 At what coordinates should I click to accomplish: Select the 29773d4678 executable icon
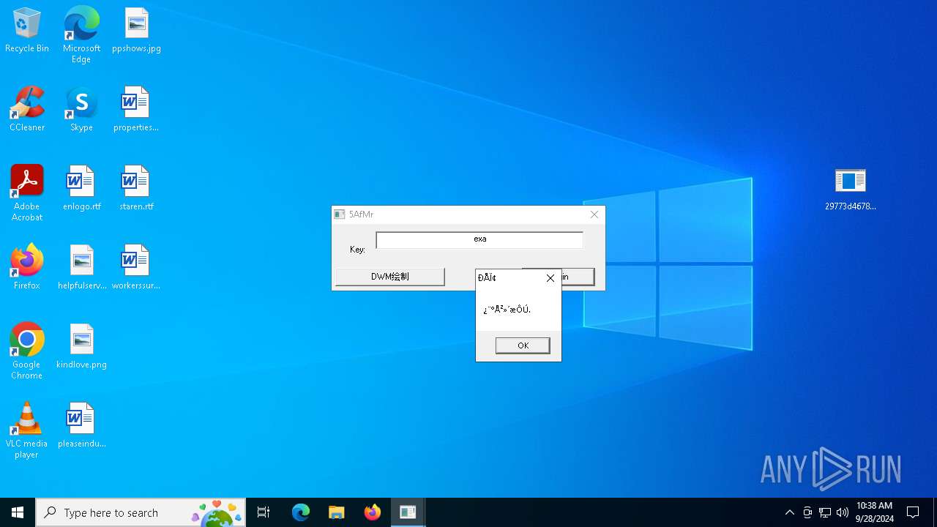pos(850,189)
